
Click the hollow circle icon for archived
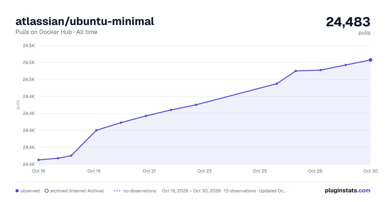click(47, 191)
